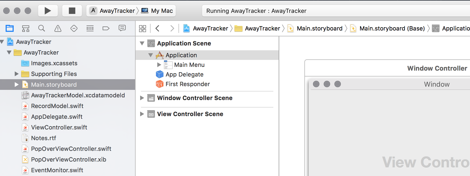Expand the Window Controller Scene
This screenshot has width=470, height=176.
tap(142, 98)
